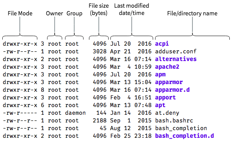Select the apport directory name
Image resolution: width=234 pixels, height=142 pixels.
pos(165,97)
